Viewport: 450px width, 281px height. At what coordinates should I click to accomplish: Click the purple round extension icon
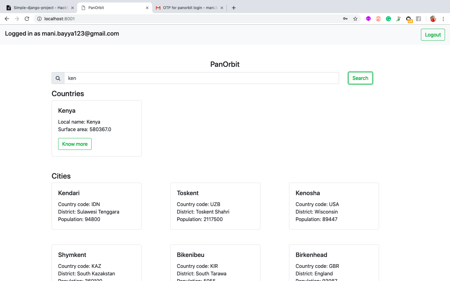click(x=368, y=19)
